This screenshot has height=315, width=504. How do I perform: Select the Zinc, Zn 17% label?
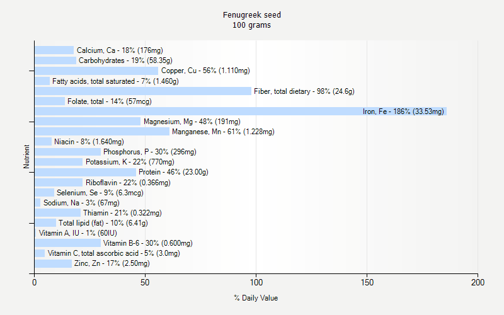tap(112, 263)
